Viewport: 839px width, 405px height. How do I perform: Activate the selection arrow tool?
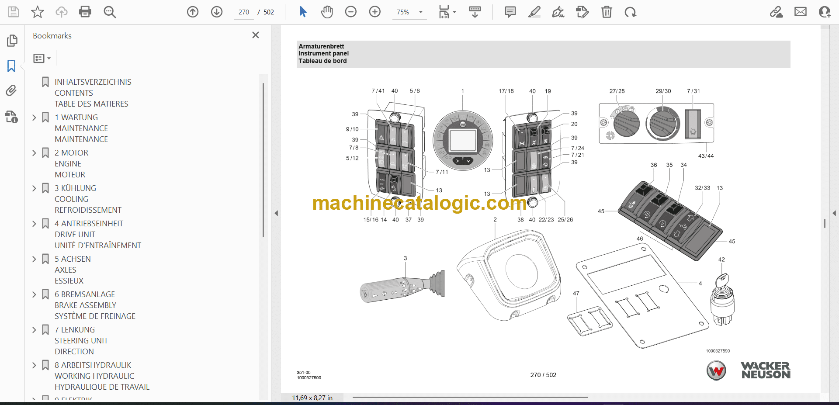[x=303, y=12]
